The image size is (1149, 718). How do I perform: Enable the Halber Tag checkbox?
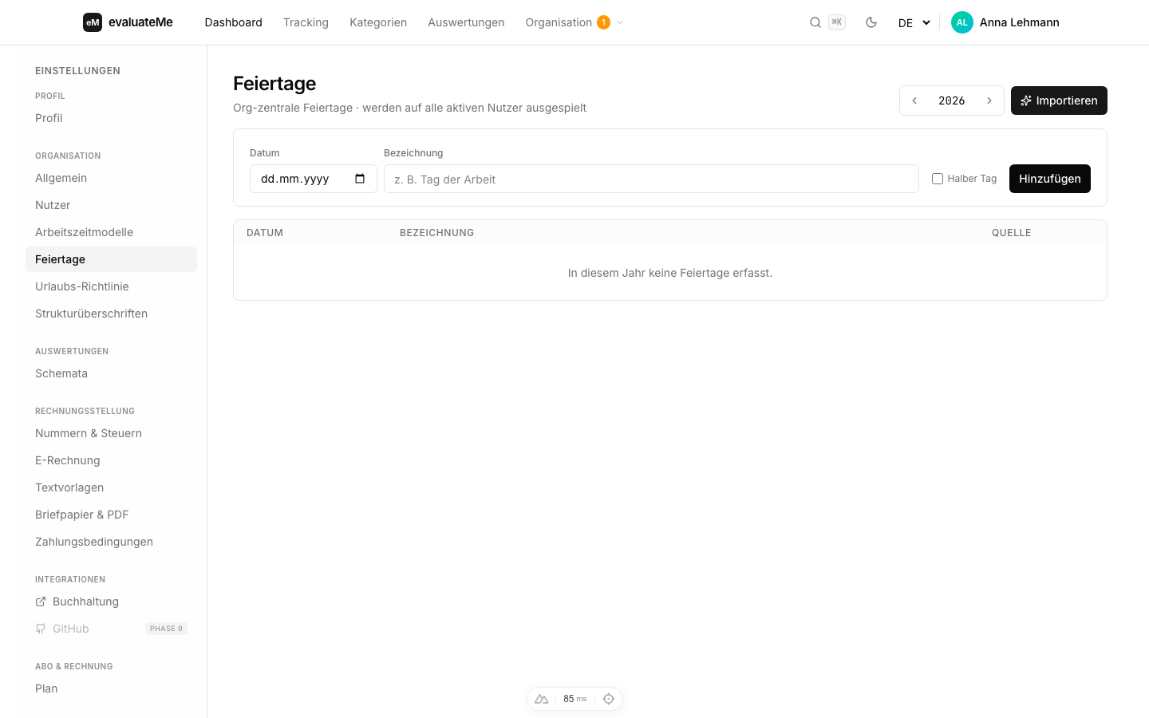pos(938,179)
